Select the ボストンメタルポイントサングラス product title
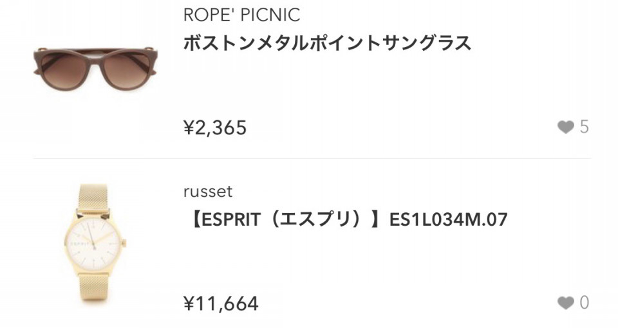 click(327, 43)
